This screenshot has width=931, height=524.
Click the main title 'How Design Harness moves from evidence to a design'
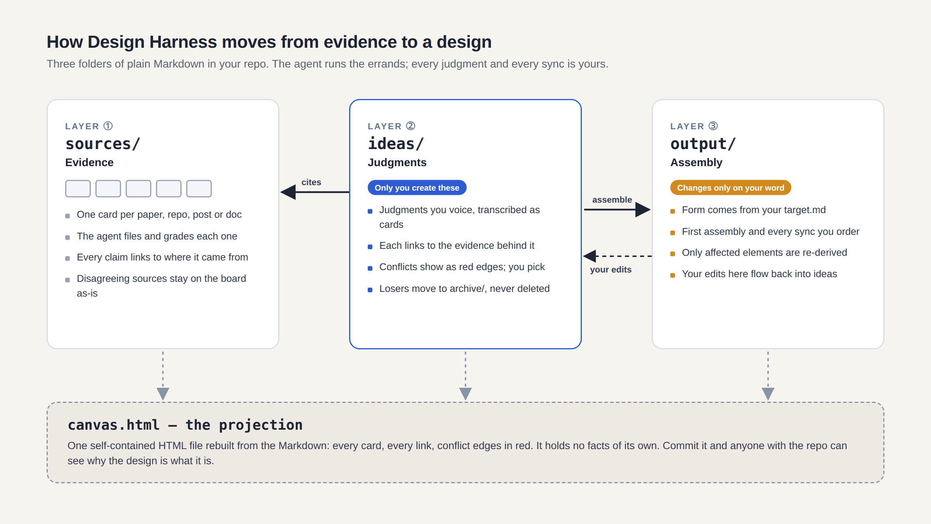(269, 42)
